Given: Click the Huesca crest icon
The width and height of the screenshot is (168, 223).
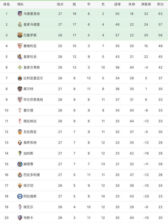Looking at the screenshot, I should tap(20, 218).
